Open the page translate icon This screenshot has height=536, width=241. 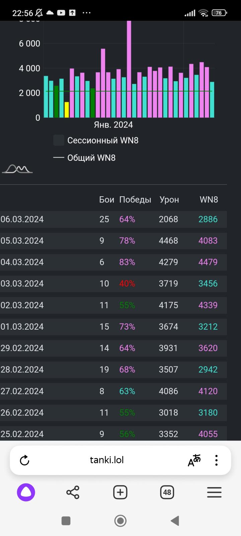(194, 460)
